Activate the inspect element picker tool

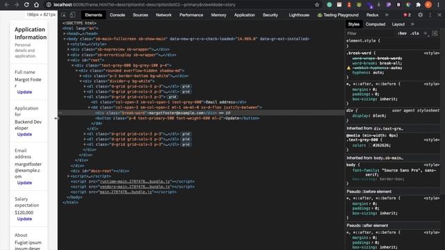click(63, 15)
